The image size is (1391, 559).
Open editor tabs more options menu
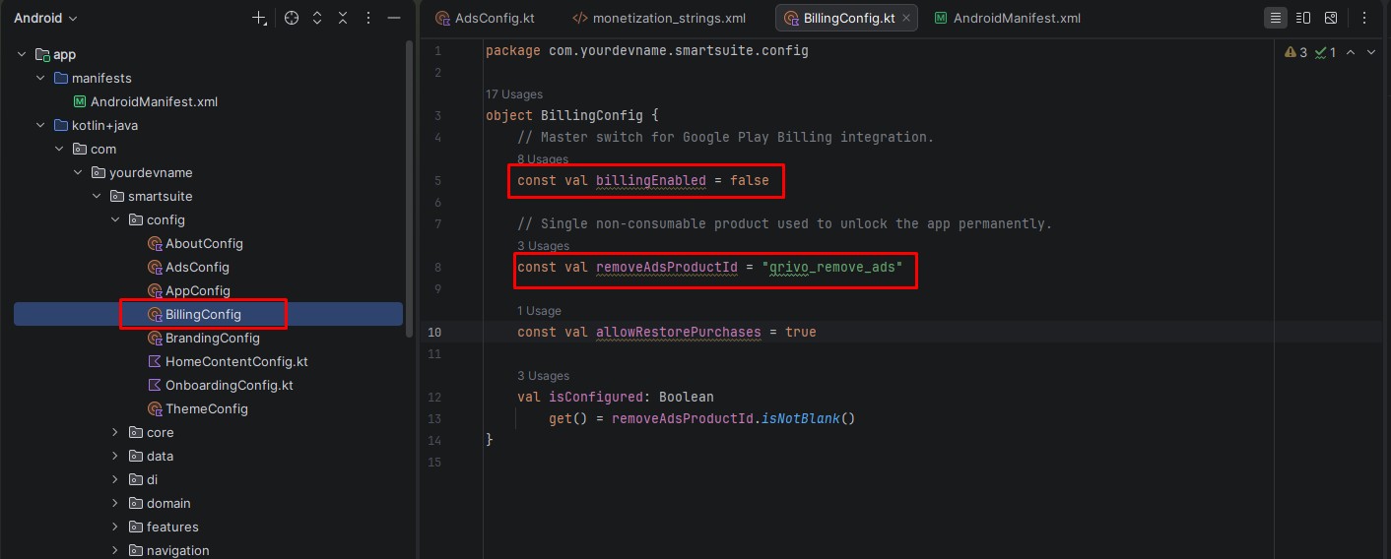[1366, 18]
